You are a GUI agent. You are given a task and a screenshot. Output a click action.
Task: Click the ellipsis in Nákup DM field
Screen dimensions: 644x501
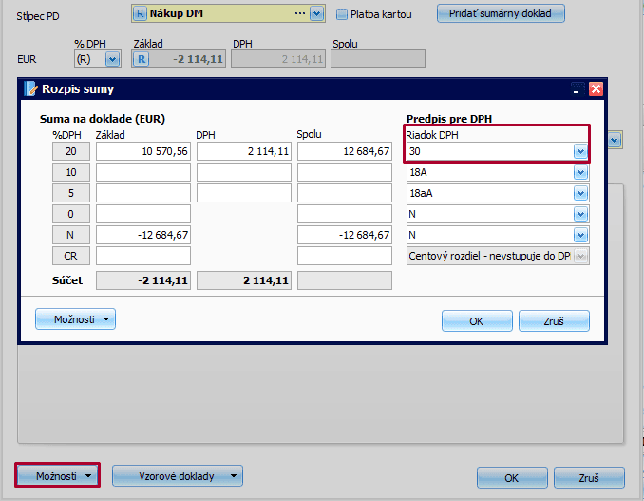(x=301, y=14)
